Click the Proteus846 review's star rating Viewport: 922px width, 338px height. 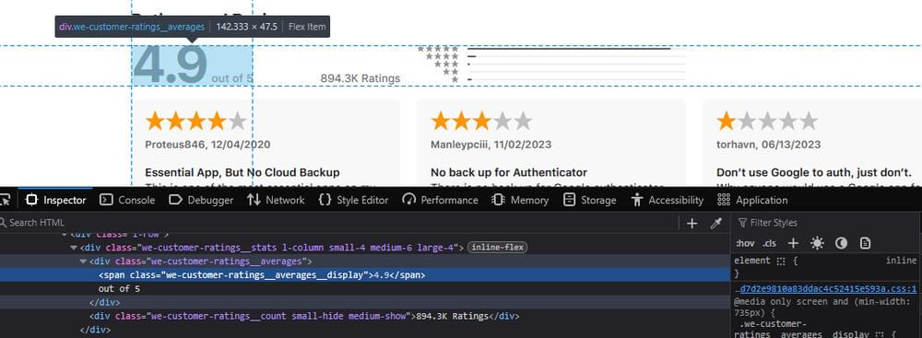tap(195, 121)
